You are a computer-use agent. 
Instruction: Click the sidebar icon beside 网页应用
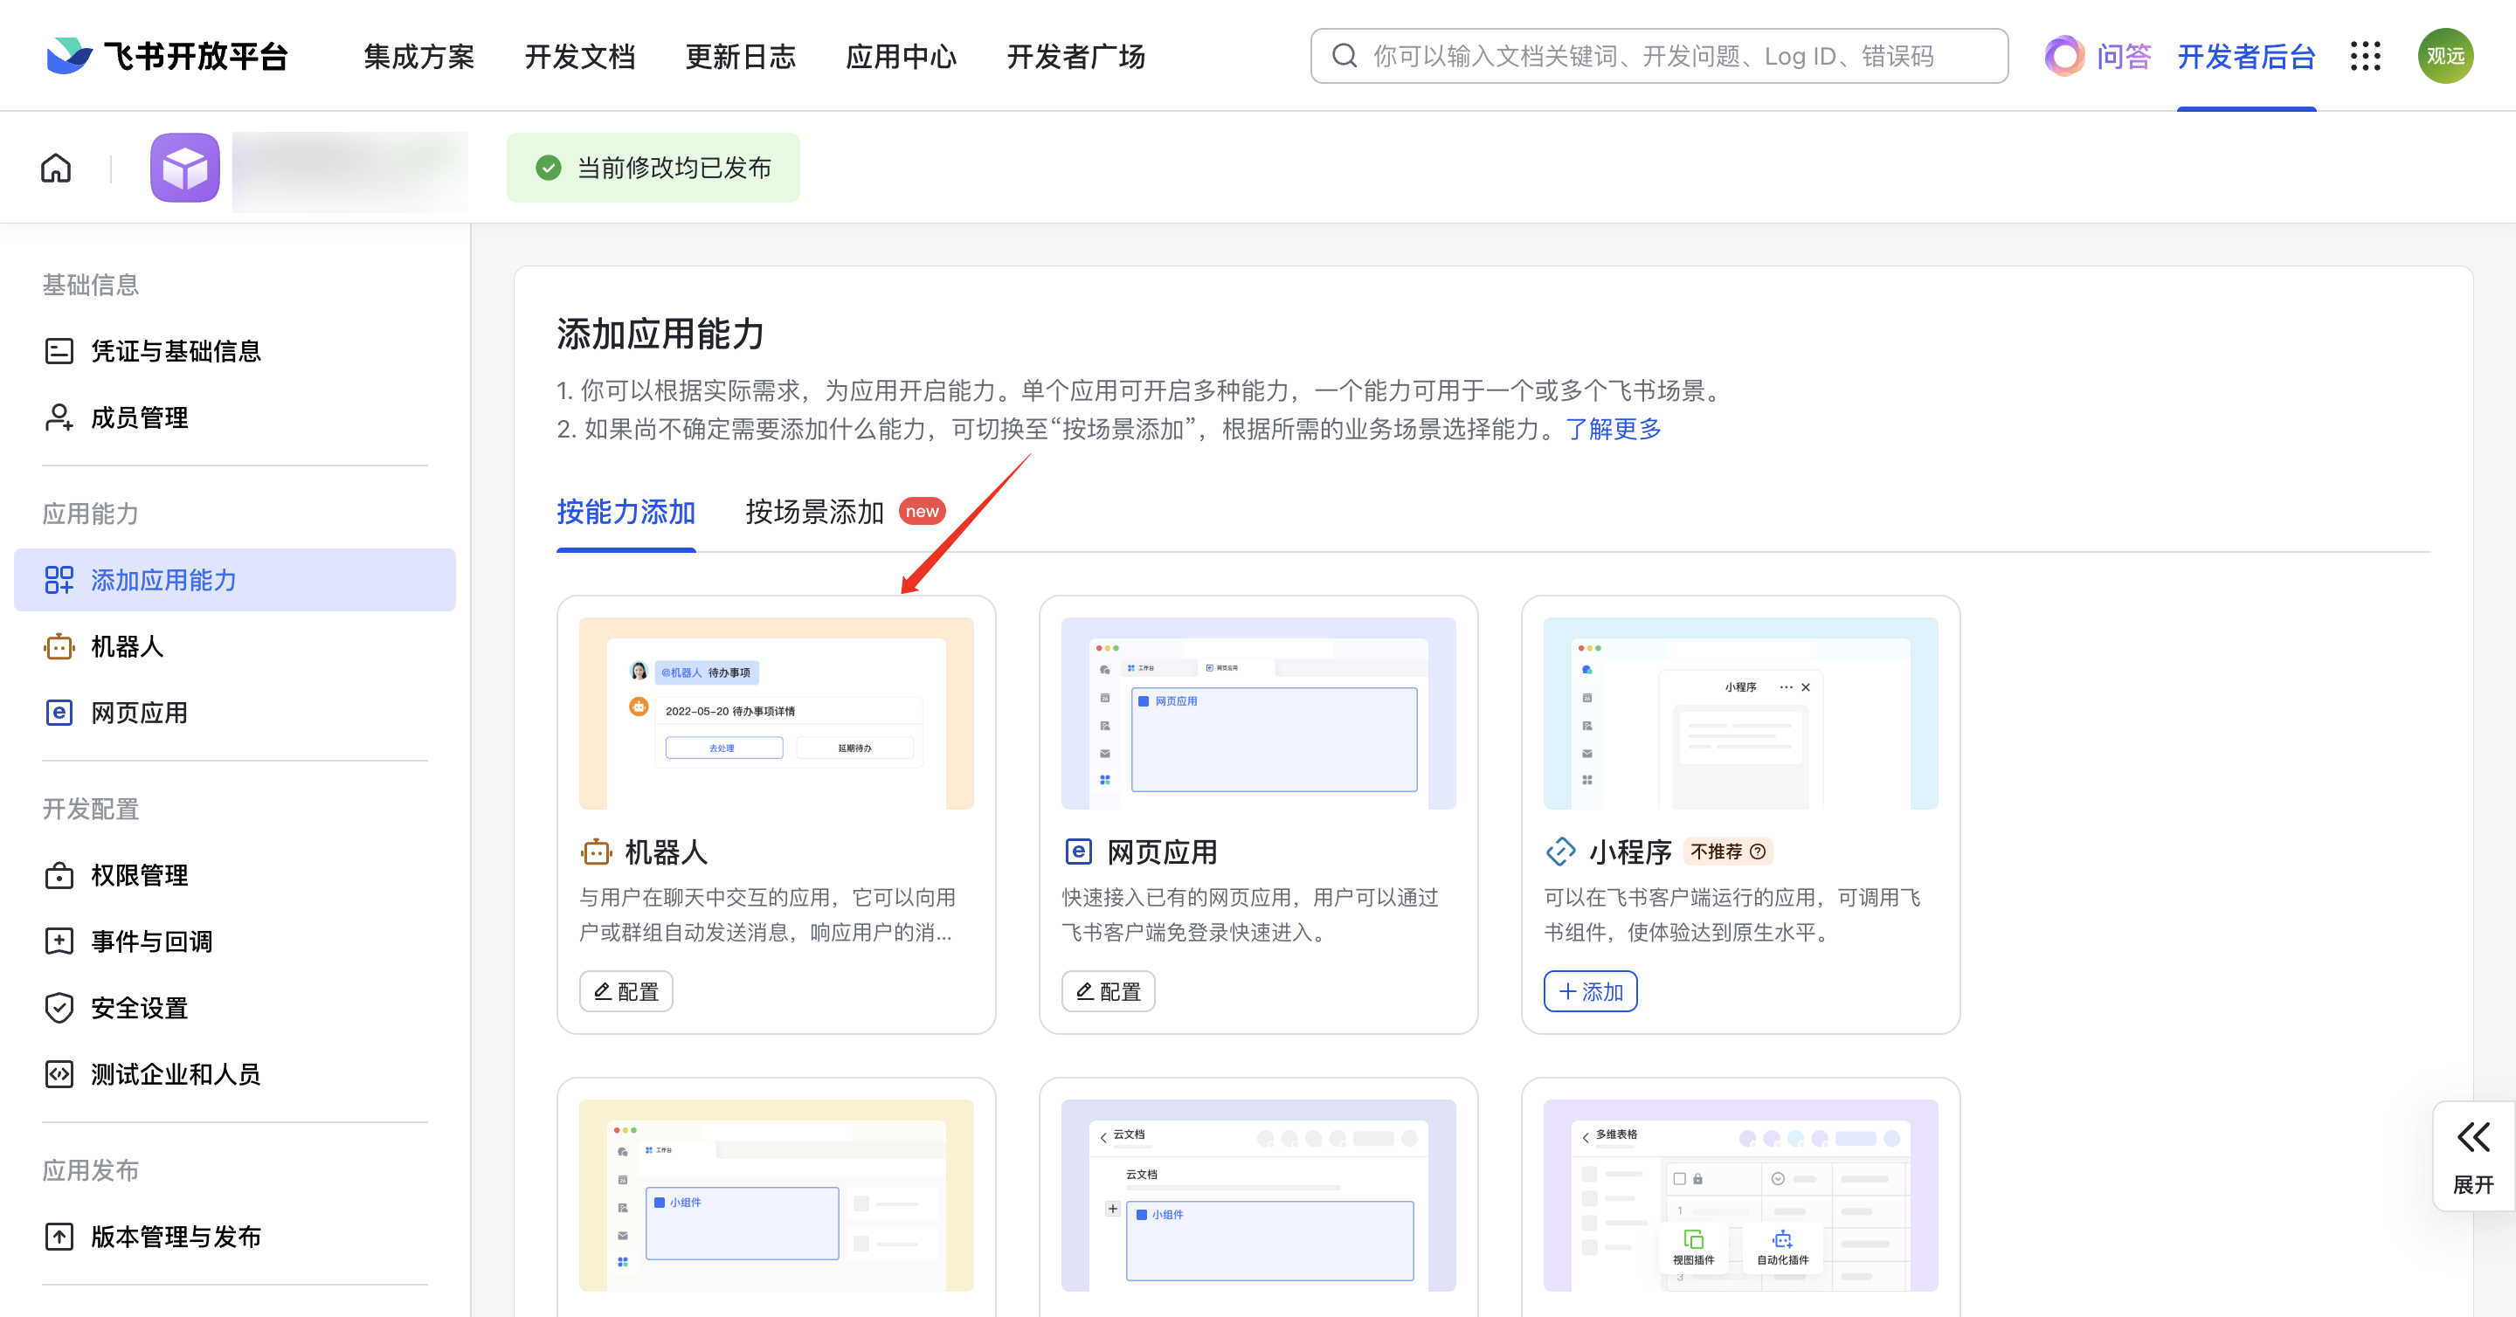59,712
